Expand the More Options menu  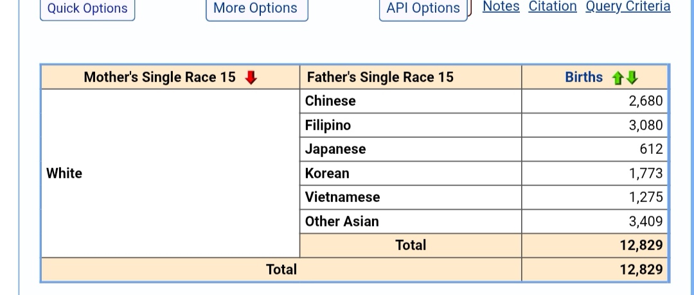pyautogui.click(x=256, y=8)
